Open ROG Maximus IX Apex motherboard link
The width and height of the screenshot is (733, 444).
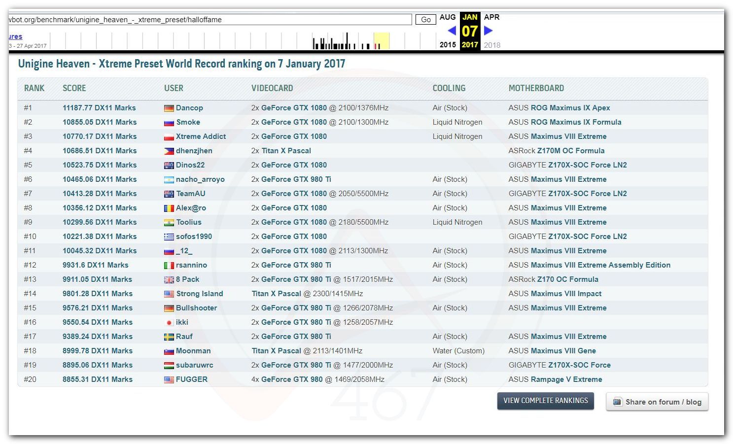(570, 108)
